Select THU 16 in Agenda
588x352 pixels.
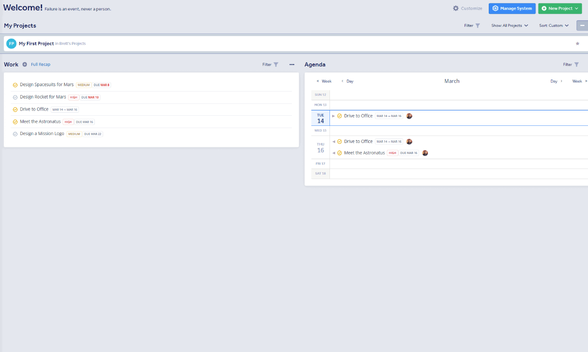pyautogui.click(x=320, y=147)
